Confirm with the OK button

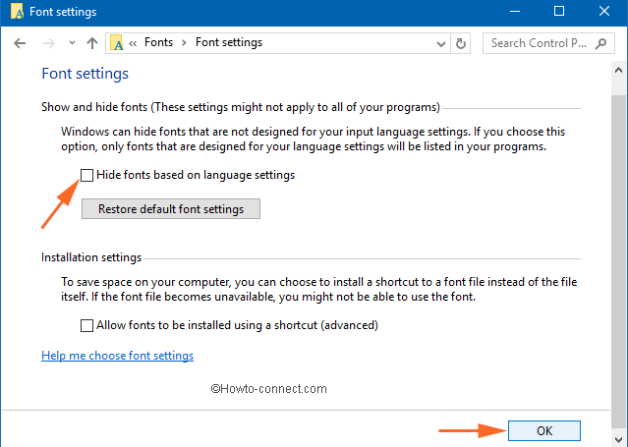pos(544,430)
